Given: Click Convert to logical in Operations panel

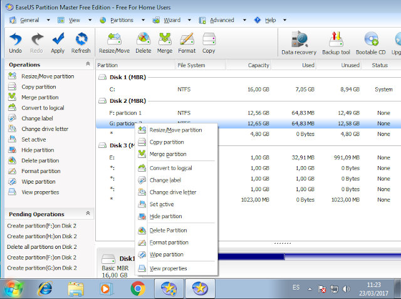Looking at the screenshot, I should pos(36,108).
